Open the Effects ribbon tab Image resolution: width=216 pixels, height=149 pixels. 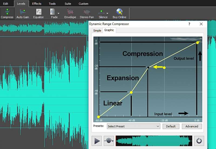pyautogui.click(x=37, y=4)
